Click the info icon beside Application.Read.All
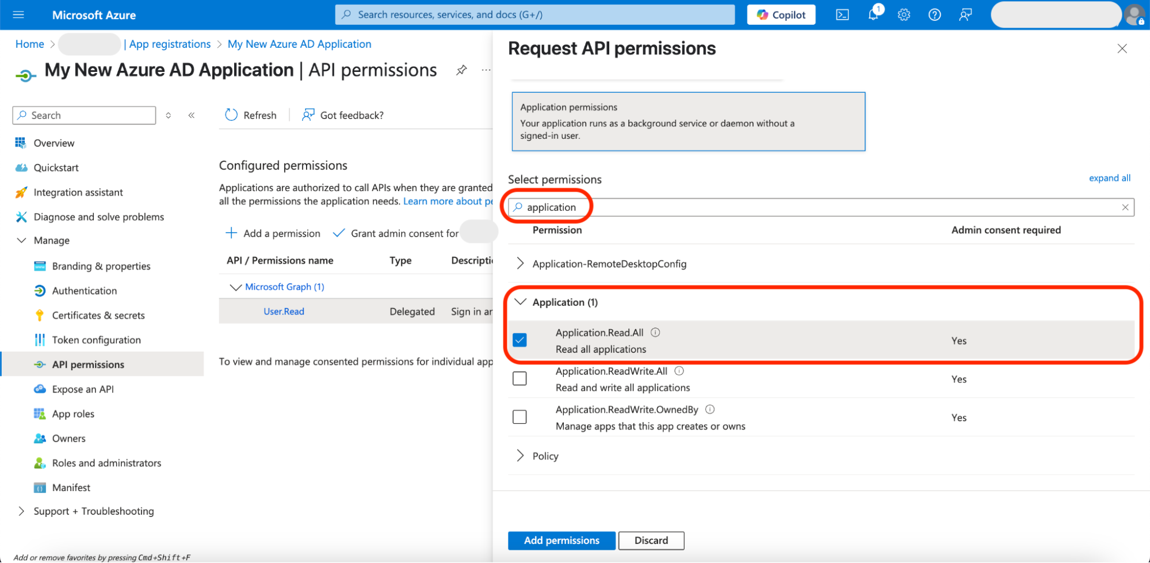Viewport: 1150px width, 563px height. 655,332
